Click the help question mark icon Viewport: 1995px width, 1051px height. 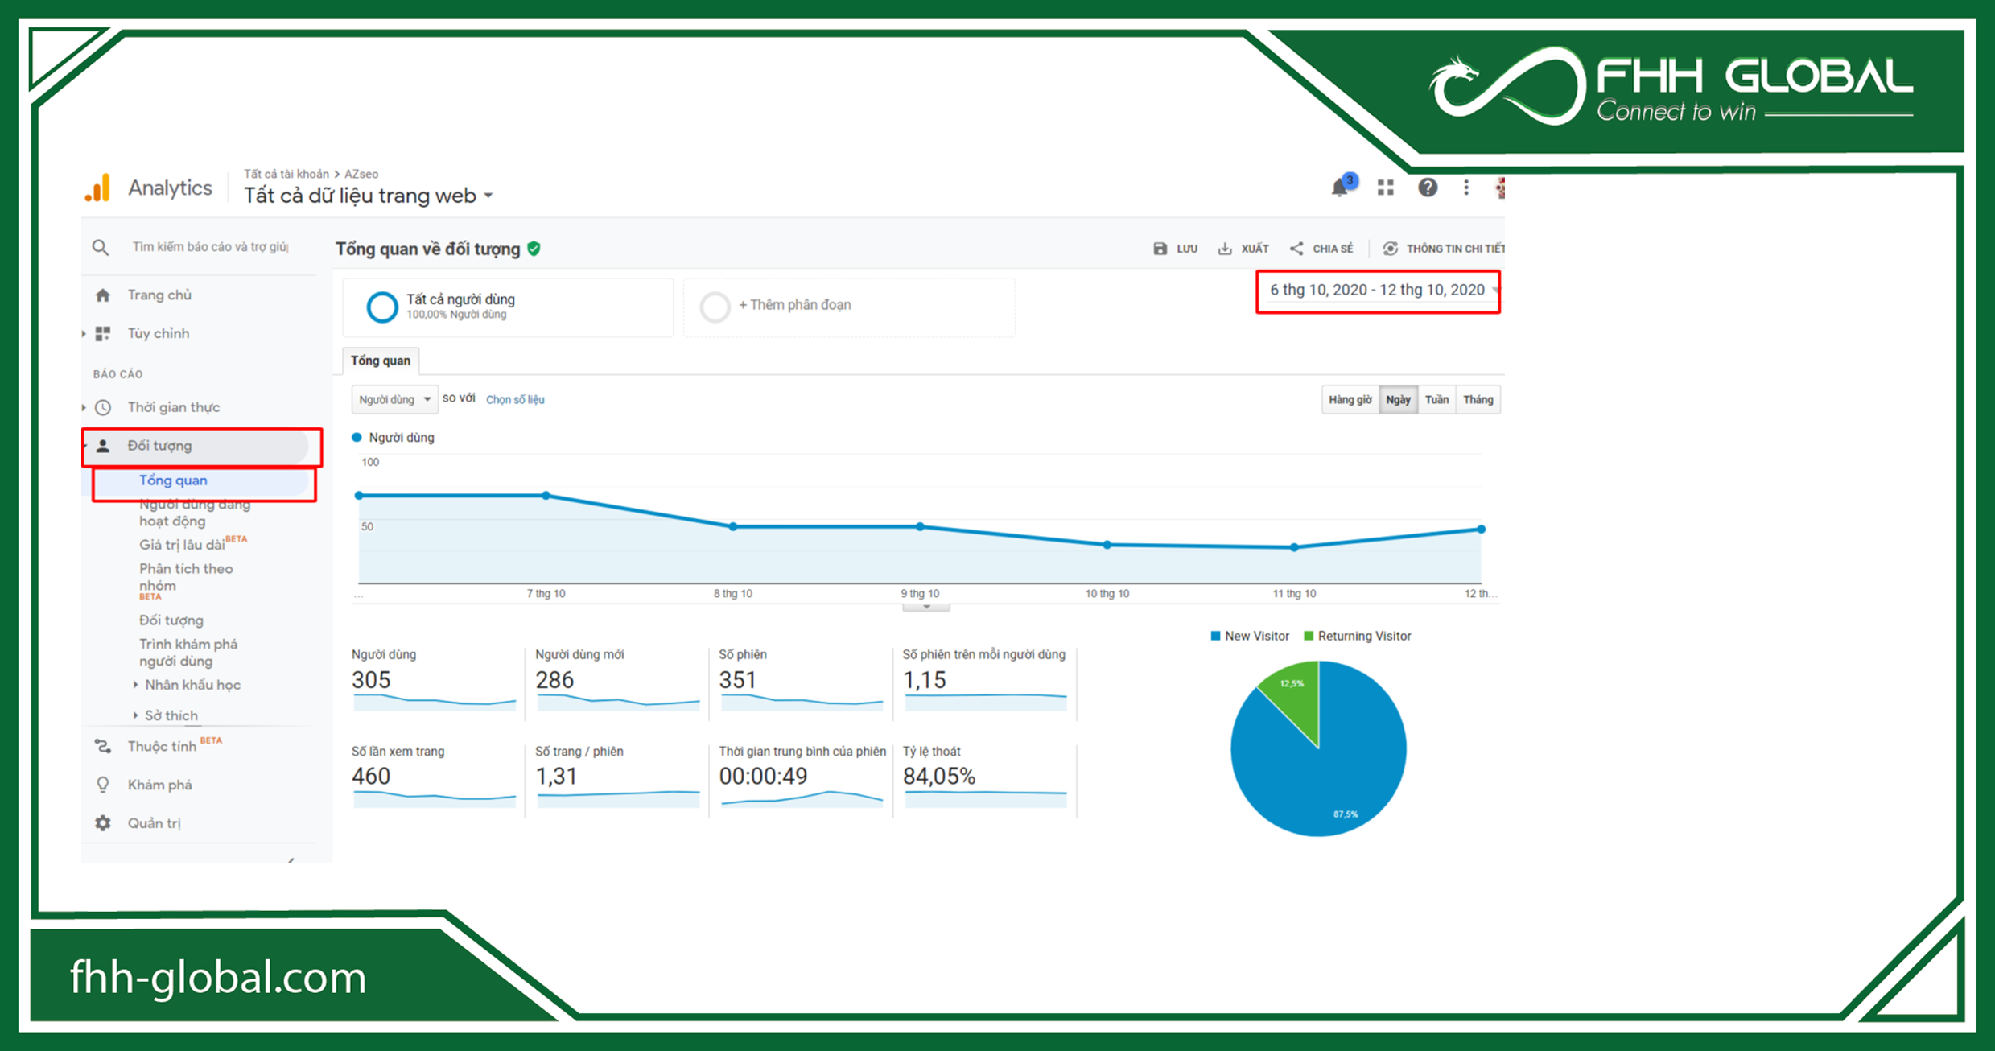coord(1428,187)
